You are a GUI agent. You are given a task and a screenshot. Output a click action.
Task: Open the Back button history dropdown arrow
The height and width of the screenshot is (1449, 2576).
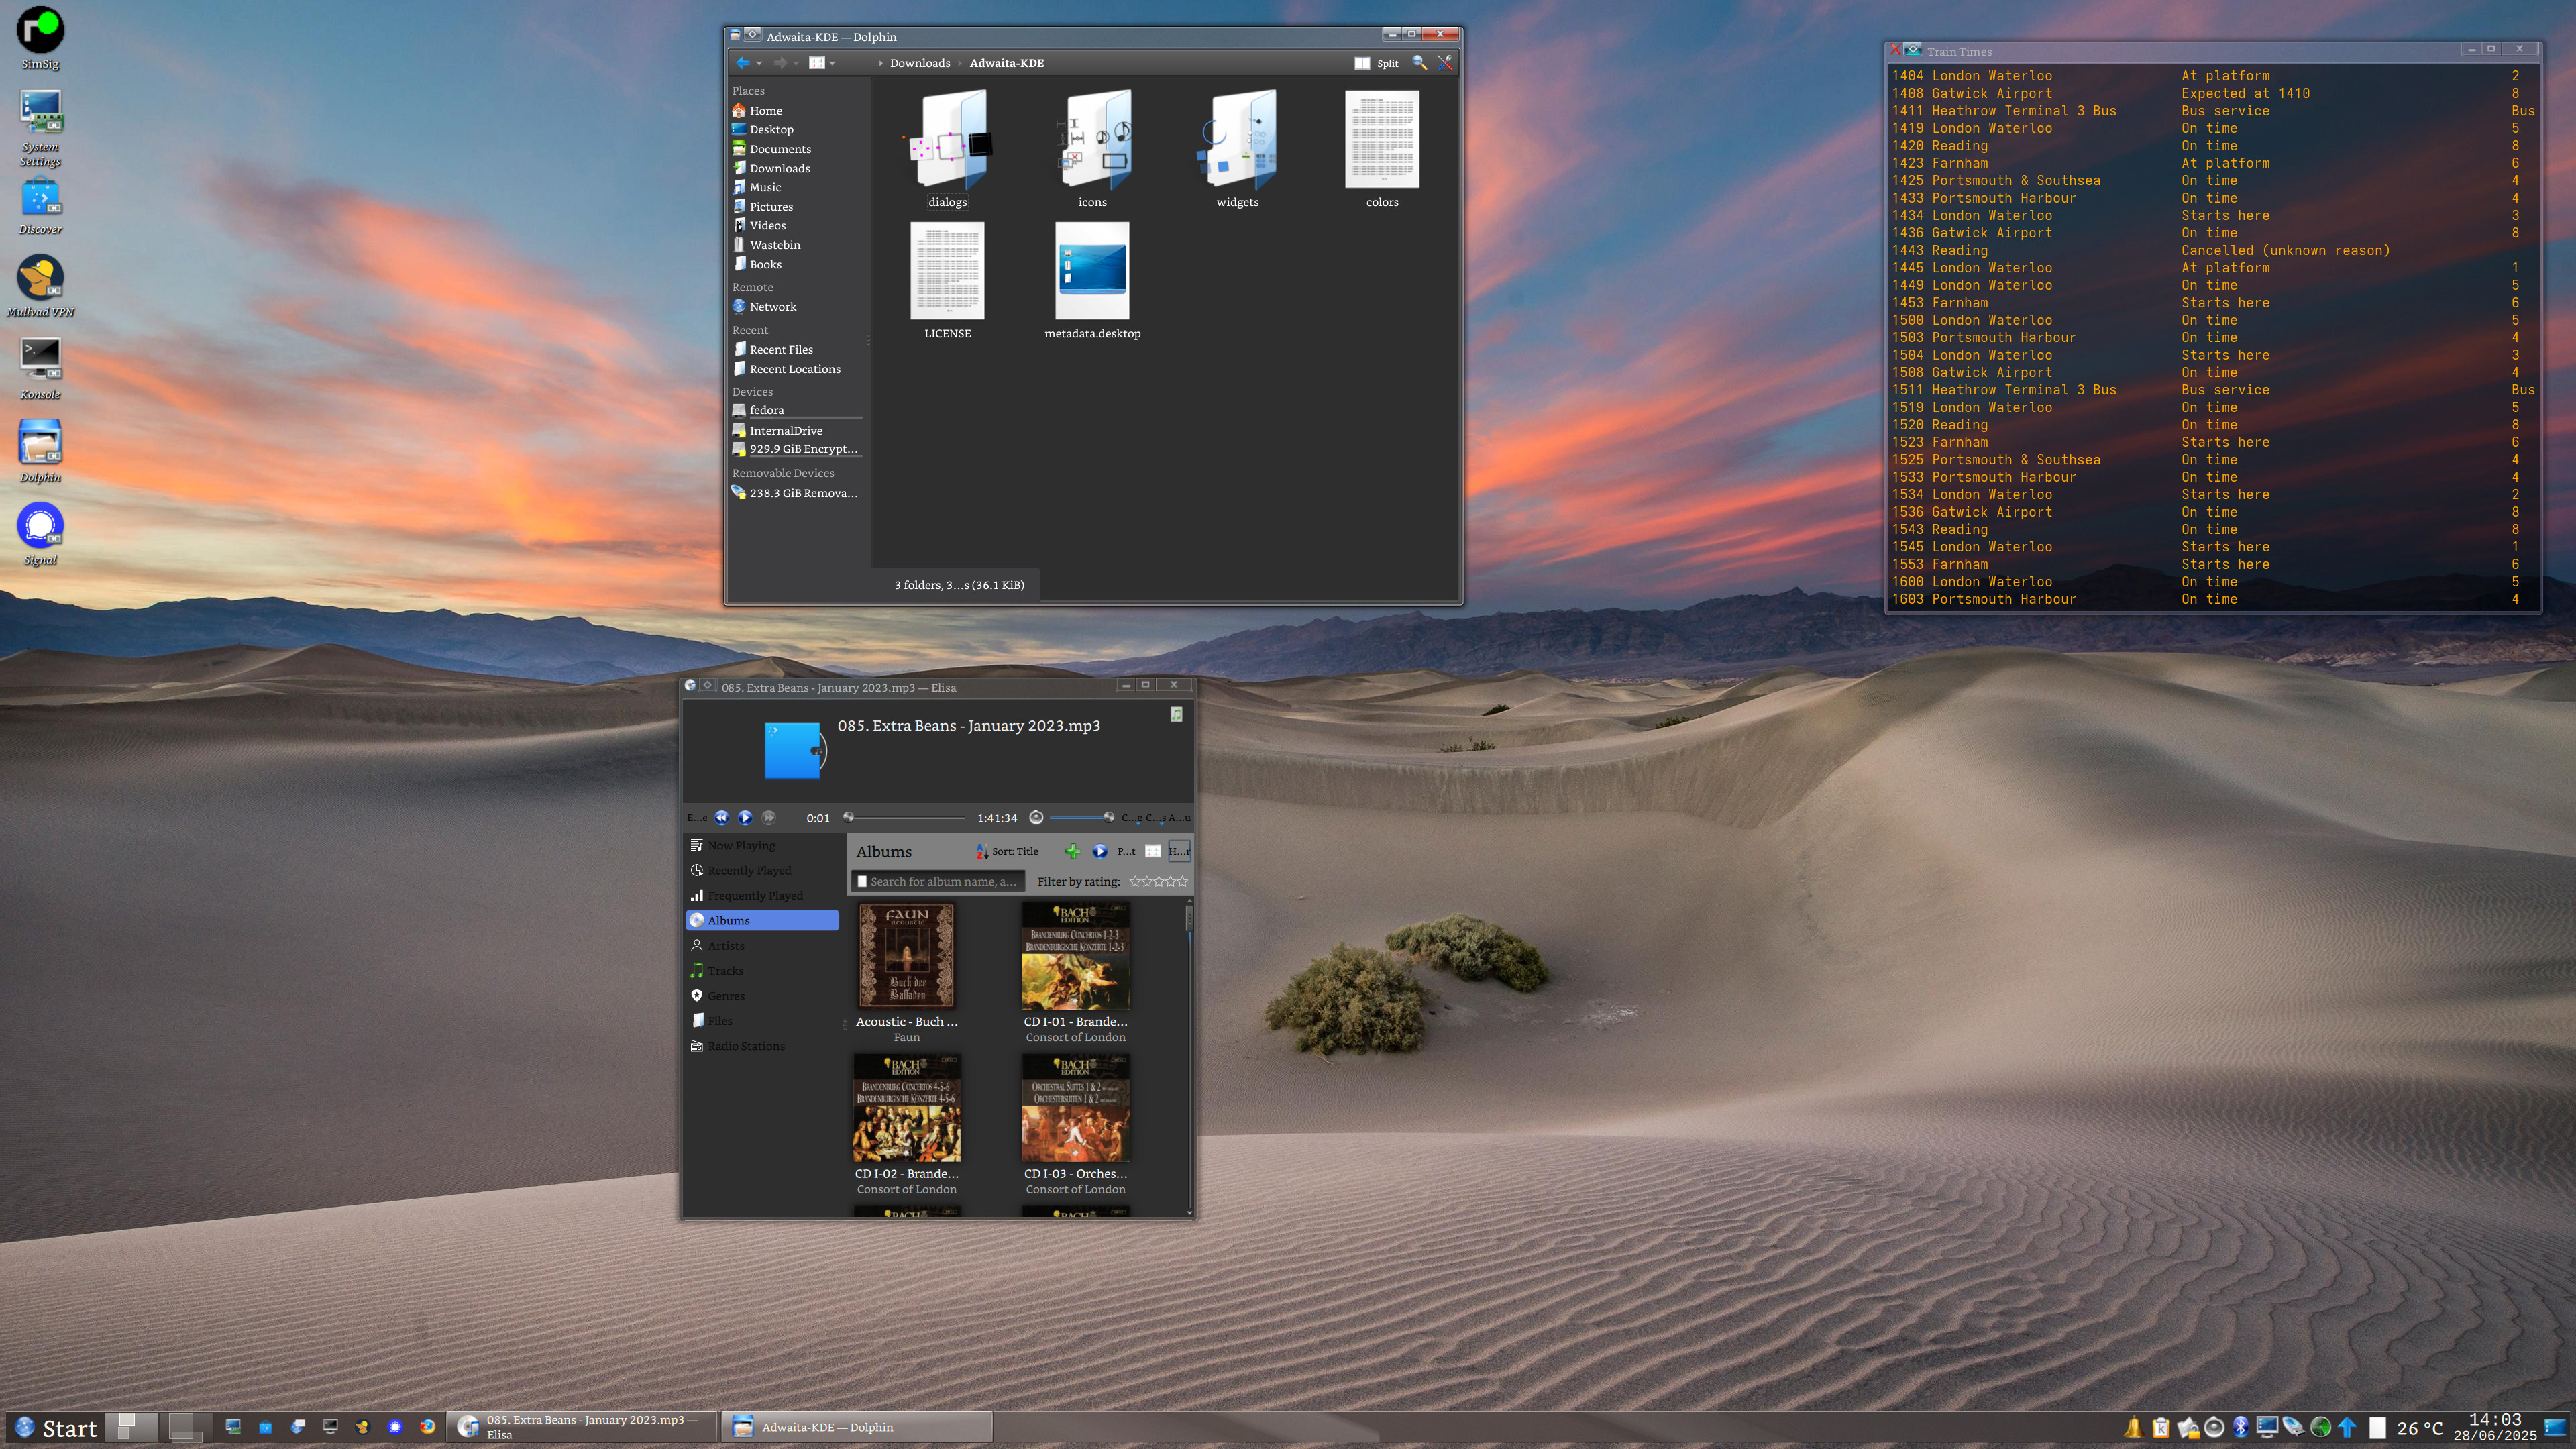click(x=759, y=63)
